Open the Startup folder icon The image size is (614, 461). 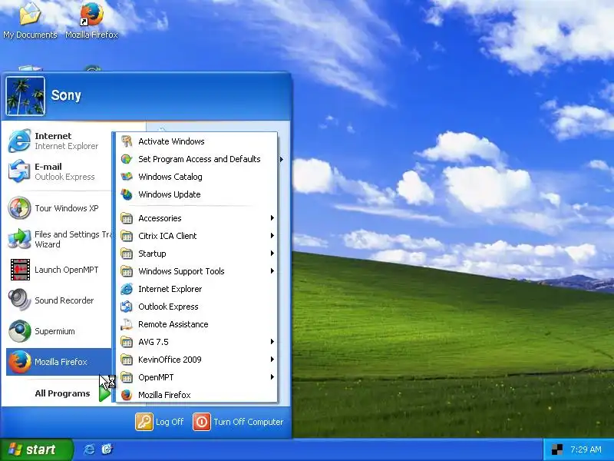(127, 254)
